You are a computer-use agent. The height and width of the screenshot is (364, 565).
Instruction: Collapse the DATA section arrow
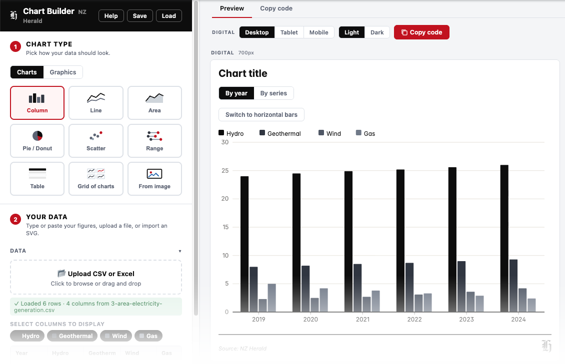pos(180,251)
